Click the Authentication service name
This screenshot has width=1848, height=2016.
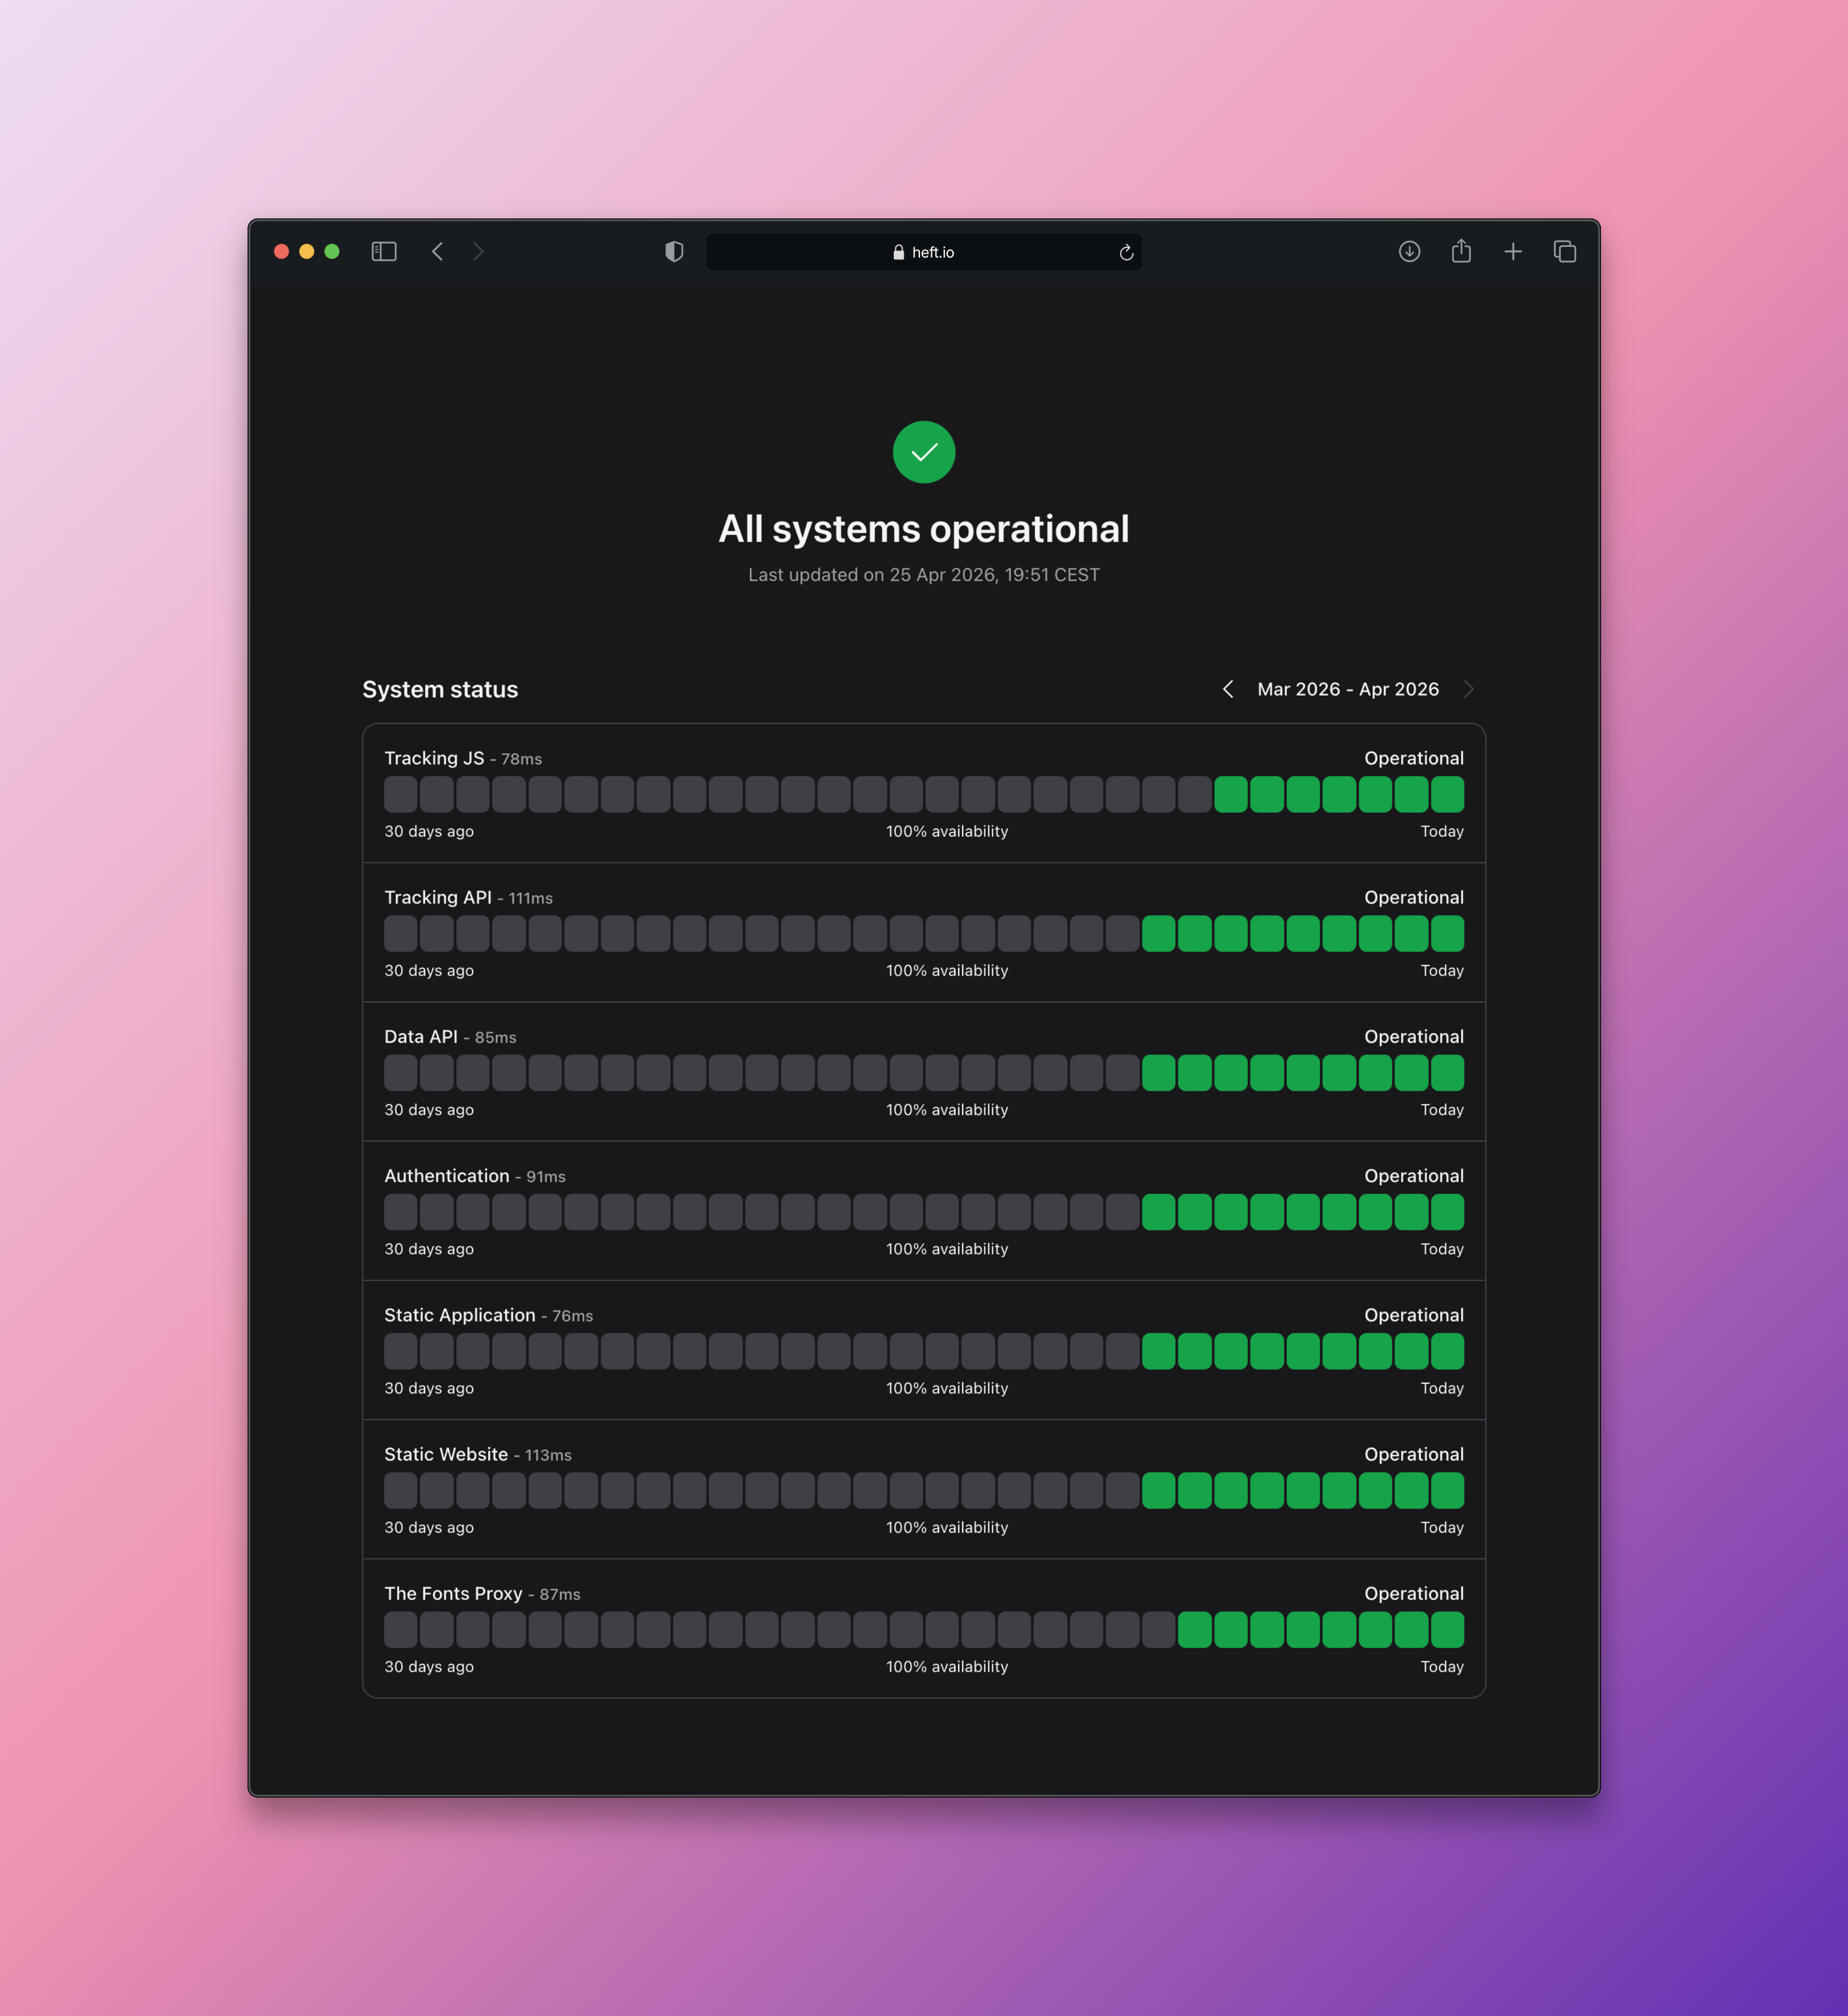coord(447,1176)
